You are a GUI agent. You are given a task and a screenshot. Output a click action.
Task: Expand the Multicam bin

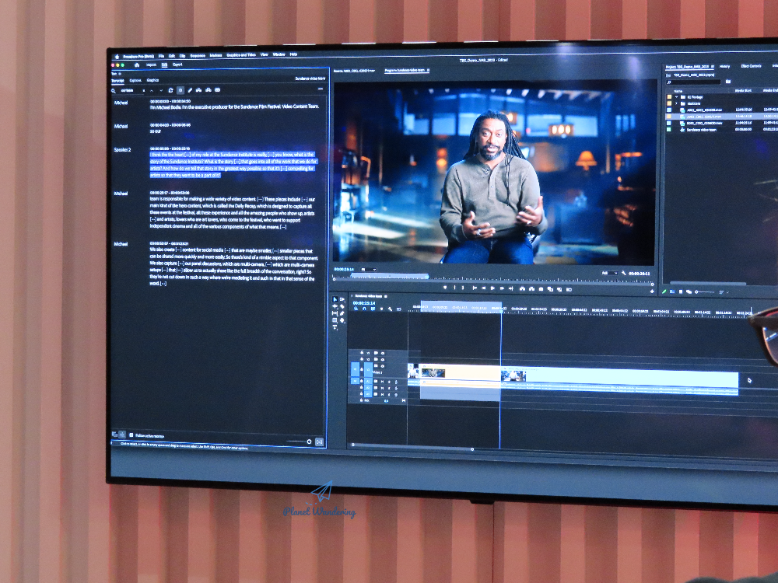tap(676, 103)
